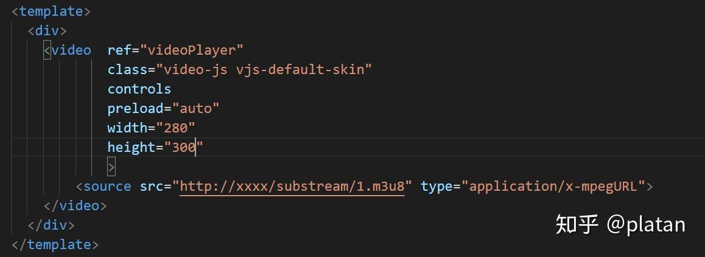The image size is (705, 257).
Task: Select the controls attribute
Action: click(139, 89)
